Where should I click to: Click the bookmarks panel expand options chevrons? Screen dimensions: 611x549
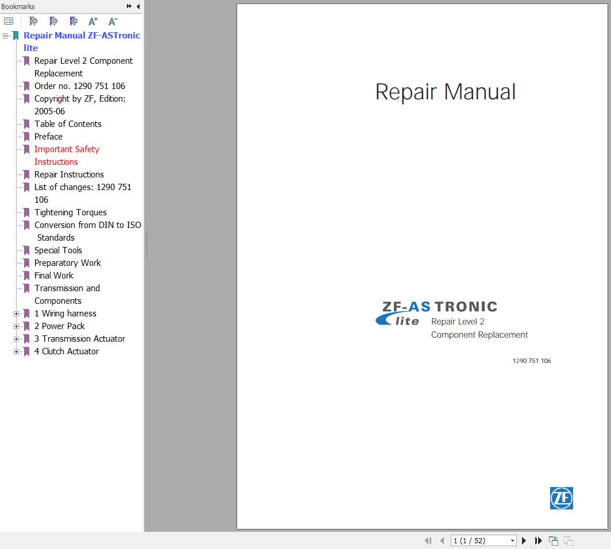129,6
